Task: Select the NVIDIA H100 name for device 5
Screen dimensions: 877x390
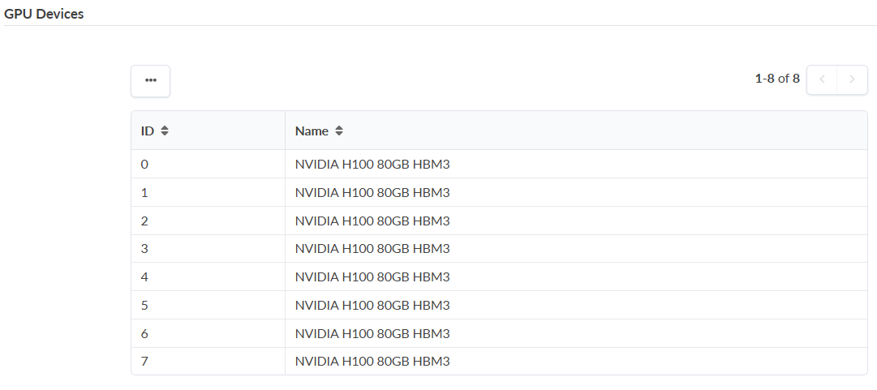Action: [372, 305]
